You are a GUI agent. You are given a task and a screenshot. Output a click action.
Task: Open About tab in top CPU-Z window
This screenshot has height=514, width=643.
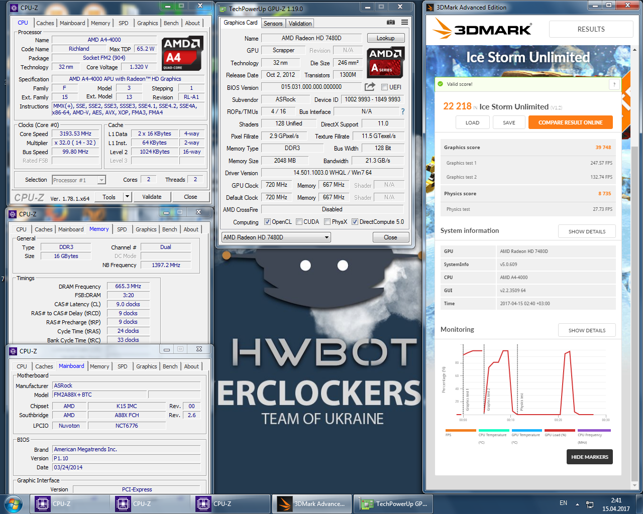pos(192,23)
